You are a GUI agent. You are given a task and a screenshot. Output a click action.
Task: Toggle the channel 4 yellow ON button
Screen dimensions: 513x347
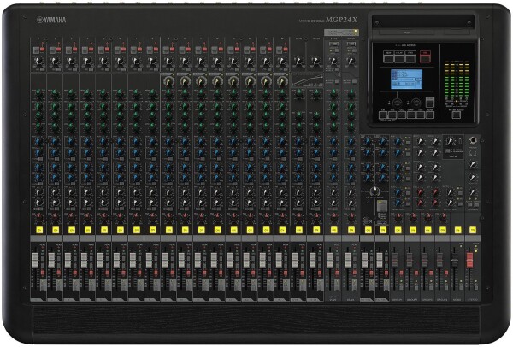88,230
